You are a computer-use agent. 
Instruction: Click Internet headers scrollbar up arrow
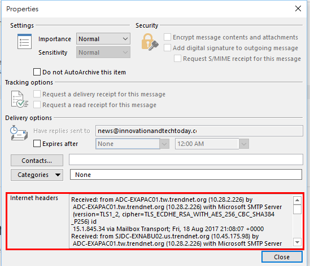[297, 200]
